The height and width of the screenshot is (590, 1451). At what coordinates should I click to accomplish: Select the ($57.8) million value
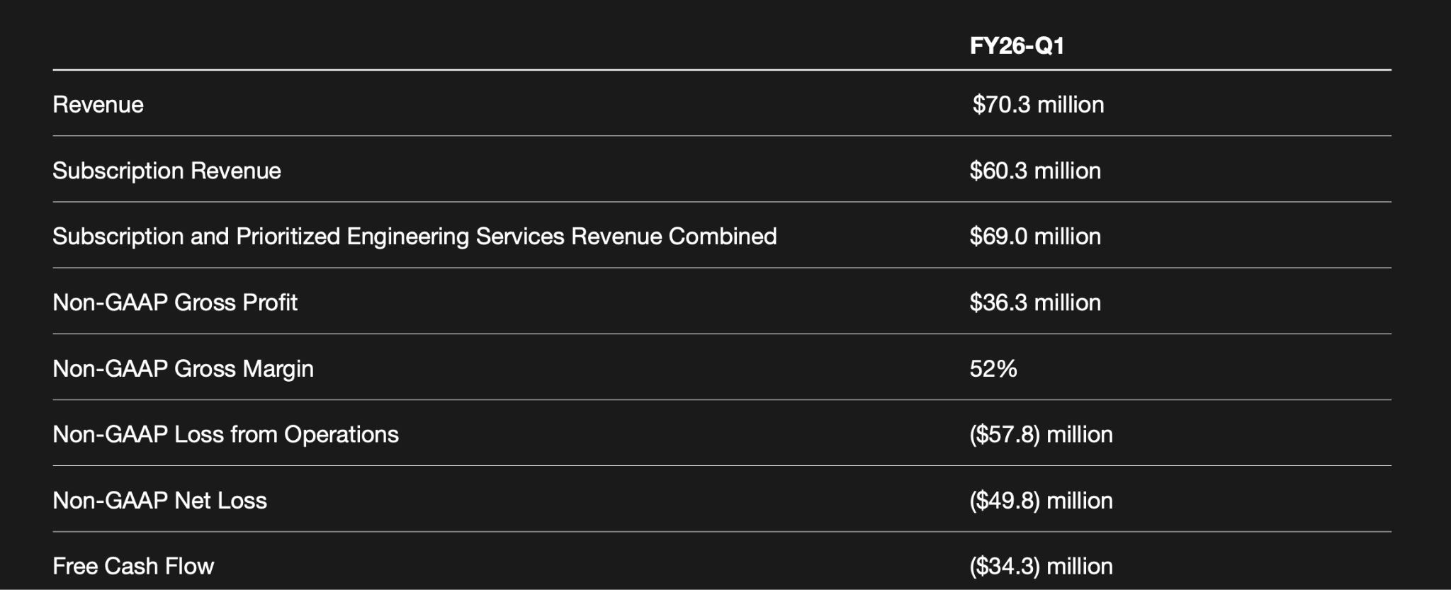(x=1041, y=434)
